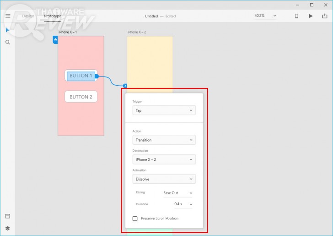Start desktop preview with play icon
This screenshot has height=236, width=333.
coord(311,16)
